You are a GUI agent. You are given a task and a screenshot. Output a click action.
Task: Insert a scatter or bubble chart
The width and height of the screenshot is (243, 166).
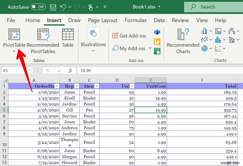[x=218, y=48]
